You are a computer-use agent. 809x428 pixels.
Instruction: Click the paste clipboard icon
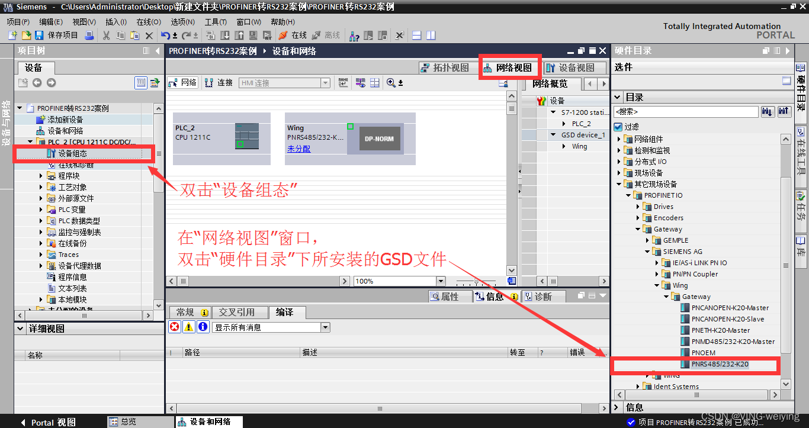[135, 36]
